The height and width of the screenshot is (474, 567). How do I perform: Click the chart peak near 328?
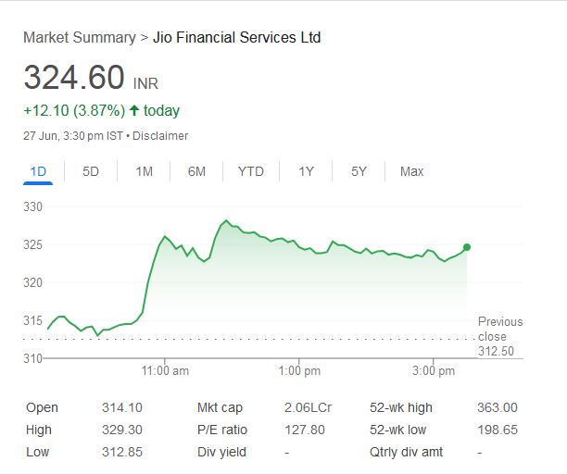(x=225, y=221)
